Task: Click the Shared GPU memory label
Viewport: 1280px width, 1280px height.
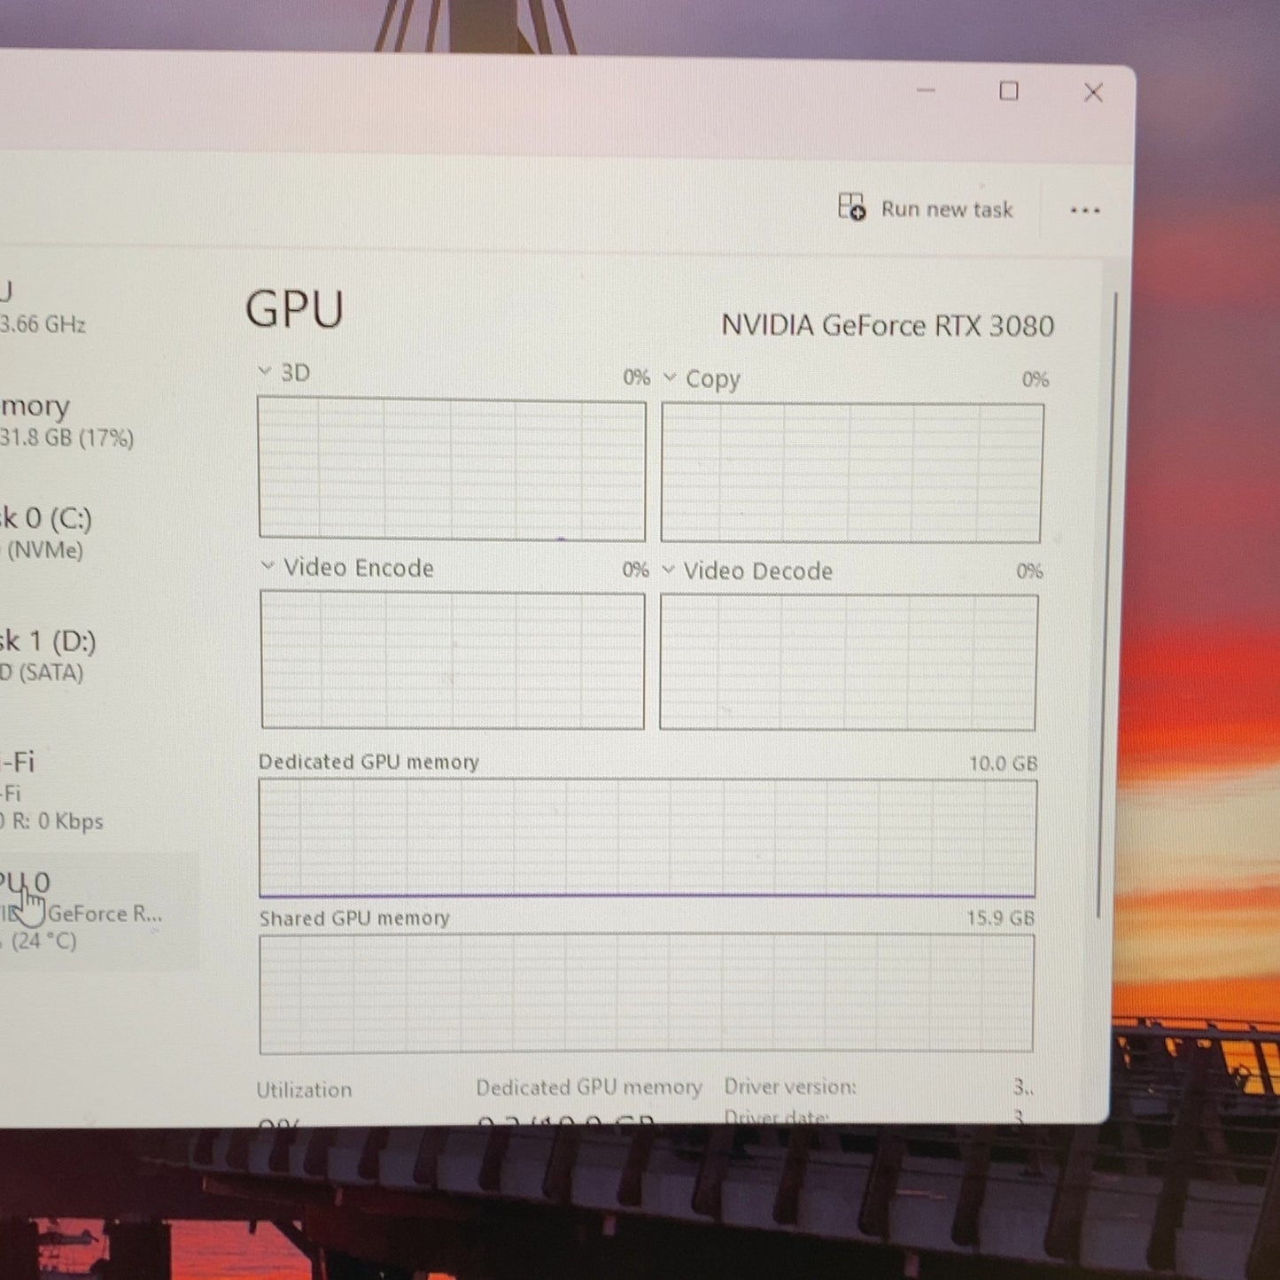Action: point(354,919)
